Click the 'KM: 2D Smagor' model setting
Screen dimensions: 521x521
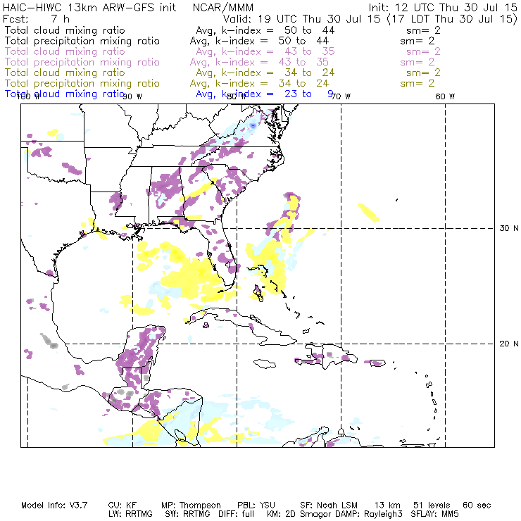[x=299, y=514]
